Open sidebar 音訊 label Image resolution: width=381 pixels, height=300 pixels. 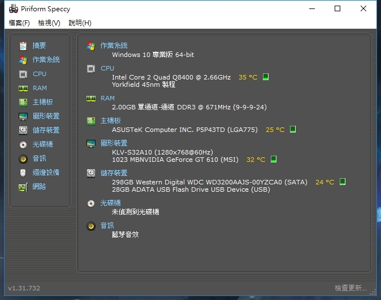(x=39, y=158)
